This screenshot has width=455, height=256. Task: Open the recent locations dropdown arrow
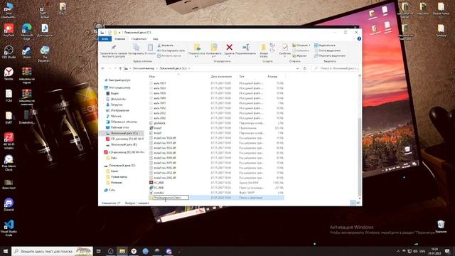click(115, 68)
